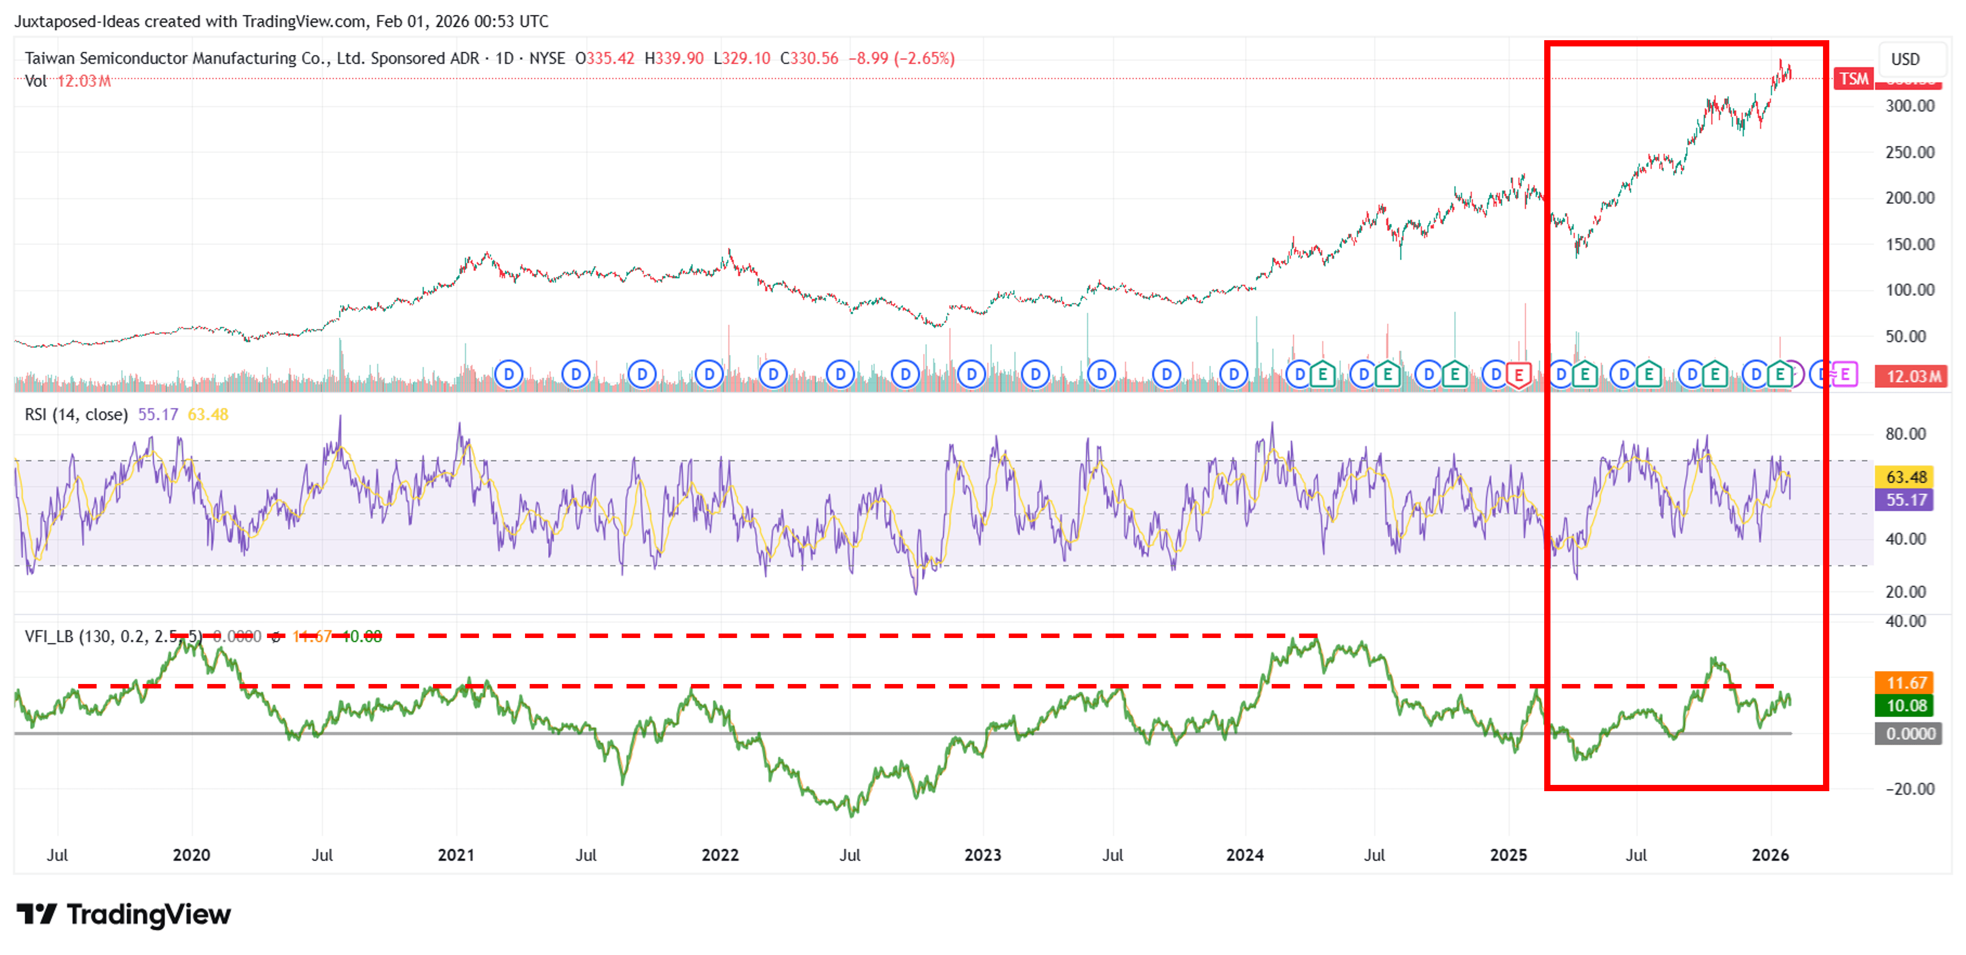Click the first blue D dividend marker
The width and height of the screenshot is (1966, 955).
(508, 375)
